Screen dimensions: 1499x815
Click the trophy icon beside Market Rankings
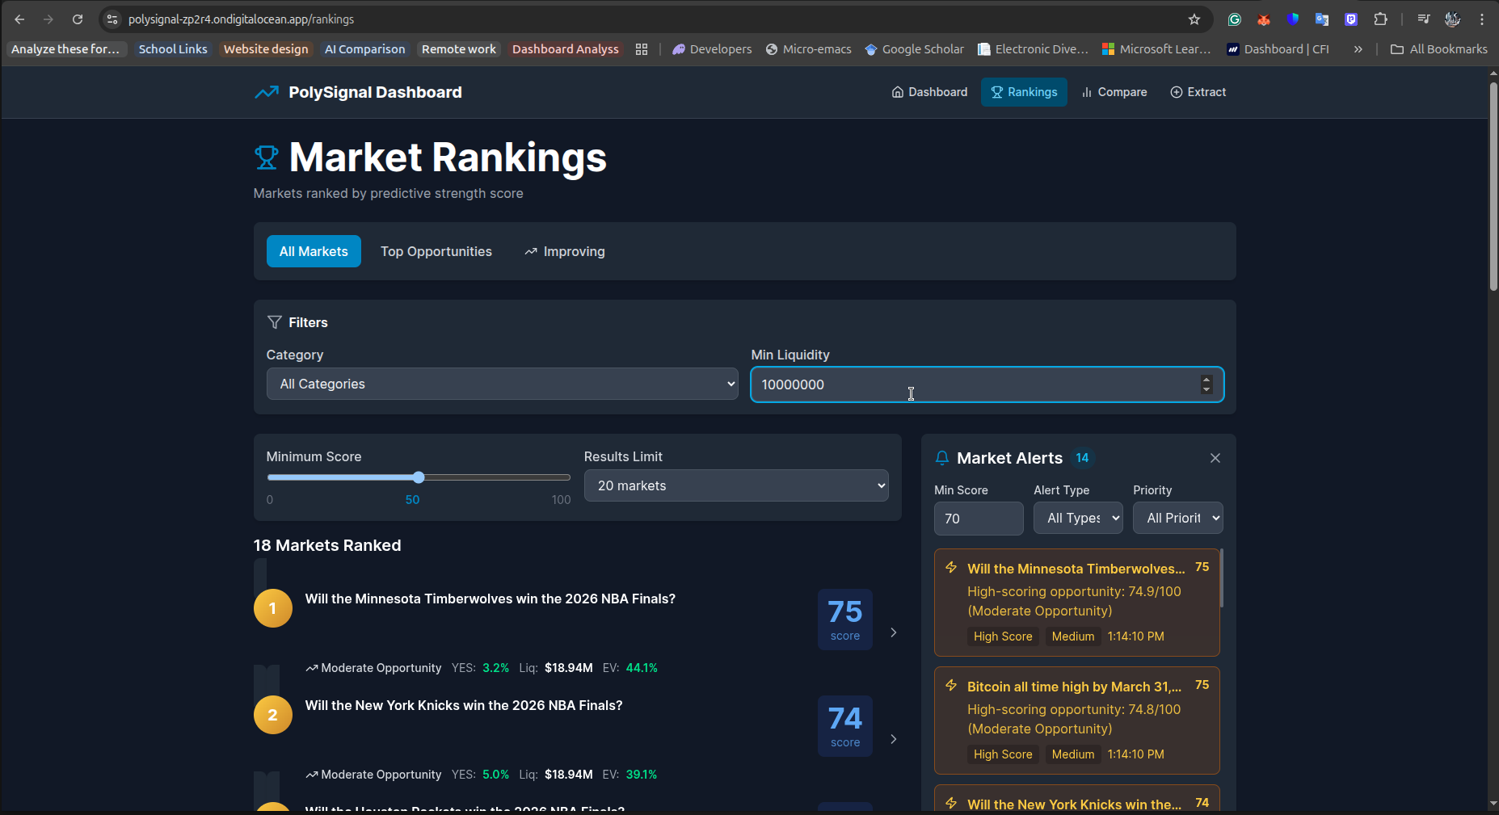[267, 158]
